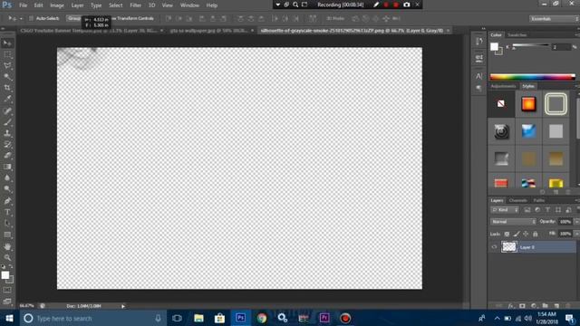Select the Hand tool

coord(7,246)
